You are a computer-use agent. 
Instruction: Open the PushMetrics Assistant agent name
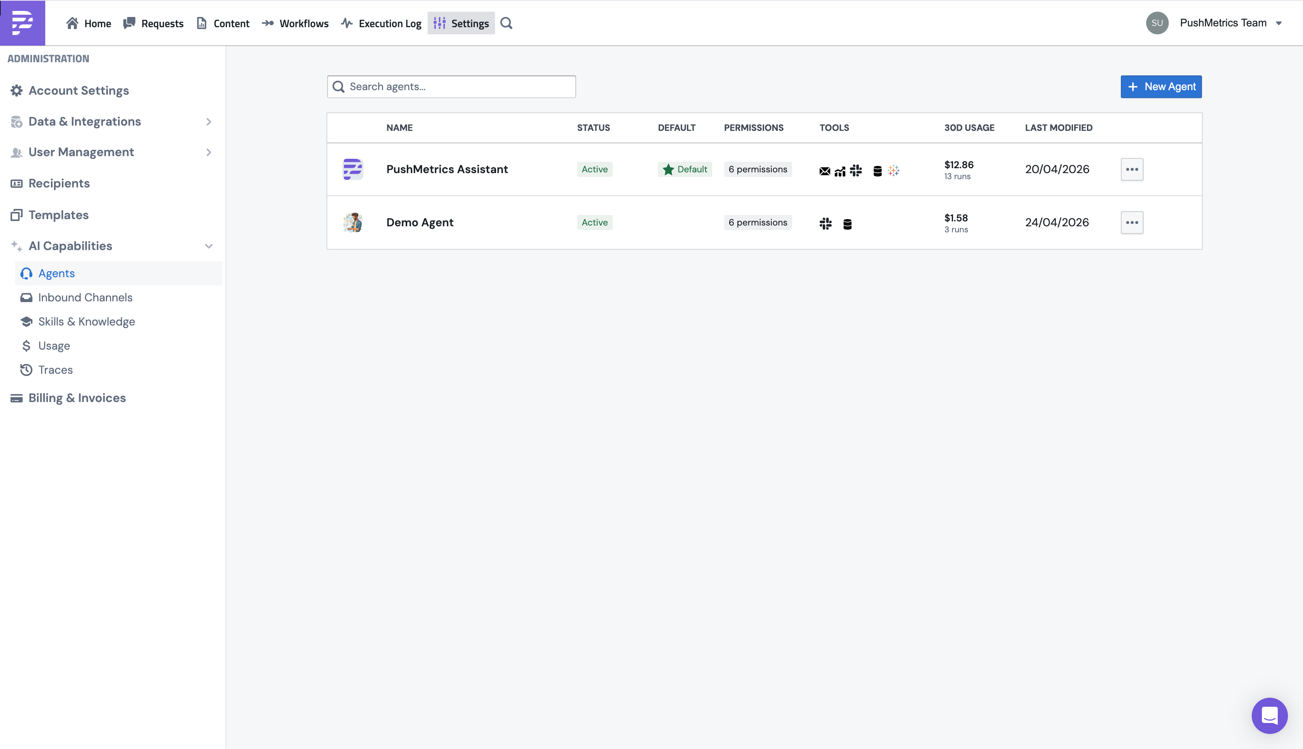[447, 169]
